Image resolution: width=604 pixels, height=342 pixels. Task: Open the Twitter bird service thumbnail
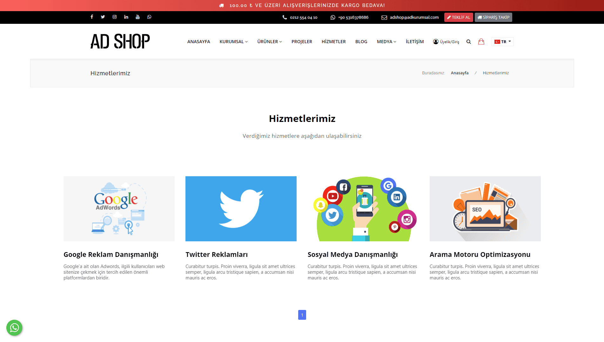coord(241,209)
